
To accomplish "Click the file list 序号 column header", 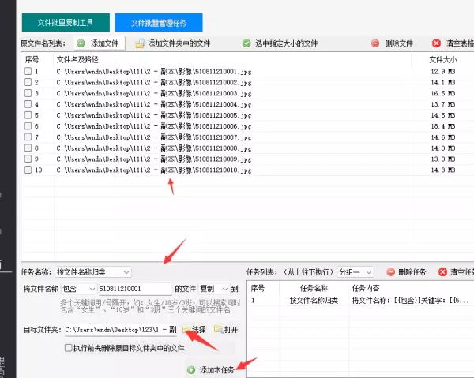I will coord(32,59).
